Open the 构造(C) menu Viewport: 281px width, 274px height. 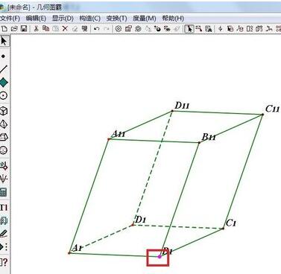(x=89, y=19)
